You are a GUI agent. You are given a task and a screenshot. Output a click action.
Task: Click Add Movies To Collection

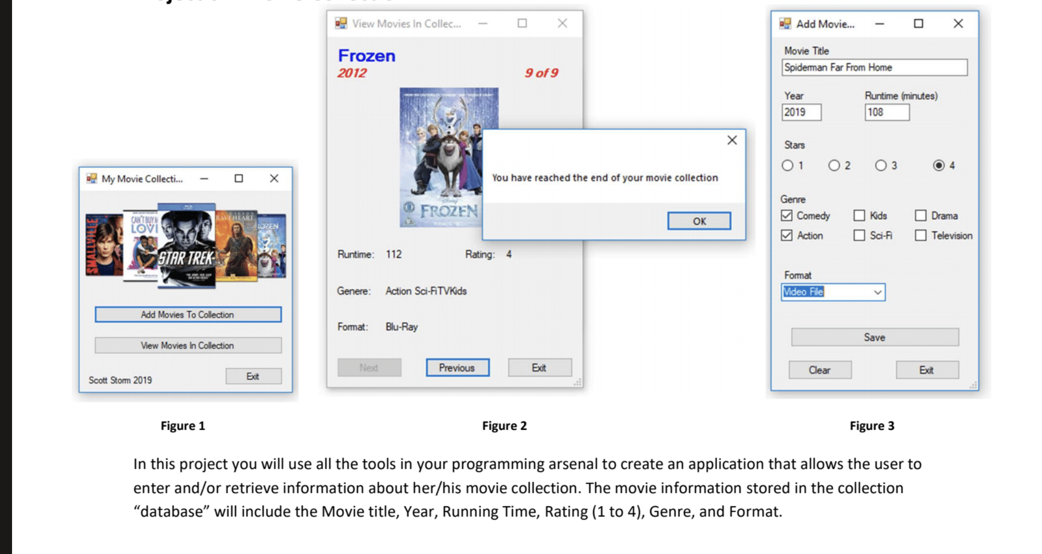[x=187, y=314]
